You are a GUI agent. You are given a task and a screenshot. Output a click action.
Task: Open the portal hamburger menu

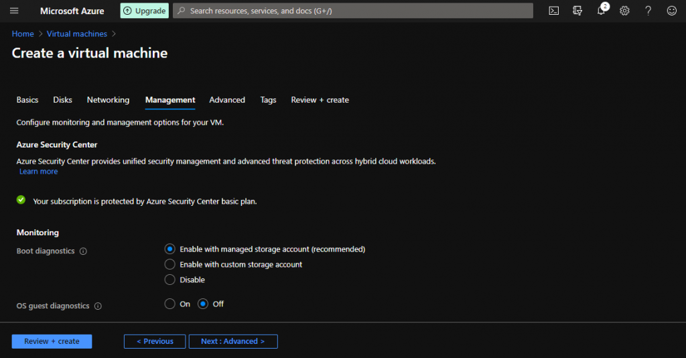[x=14, y=11]
